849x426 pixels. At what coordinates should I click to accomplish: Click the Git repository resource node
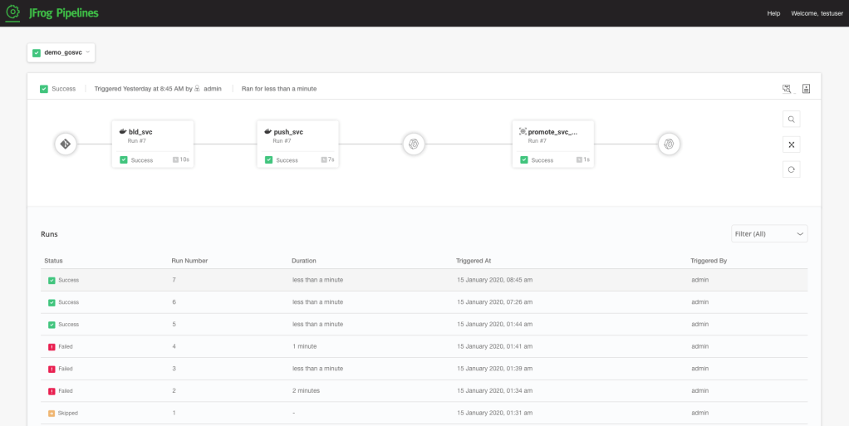coord(66,144)
